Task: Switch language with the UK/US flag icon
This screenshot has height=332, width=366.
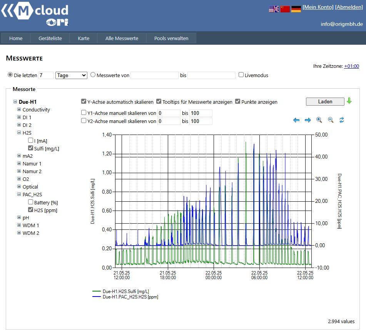Action: click(274, 9)
